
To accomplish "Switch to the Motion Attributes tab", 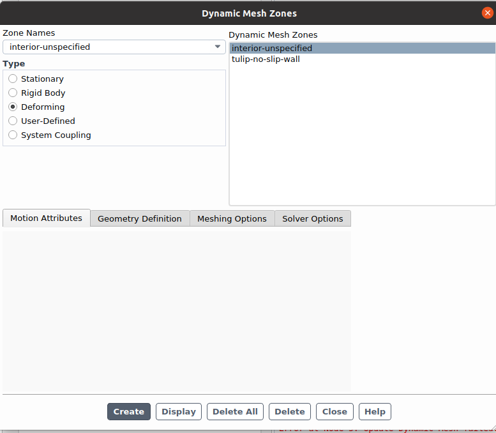I will tap(46, 218).
